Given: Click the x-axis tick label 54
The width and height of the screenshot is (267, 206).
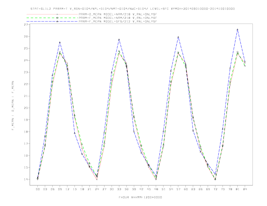Looking at the screenshot, I should pyautogui.click(x=171, y=189).
